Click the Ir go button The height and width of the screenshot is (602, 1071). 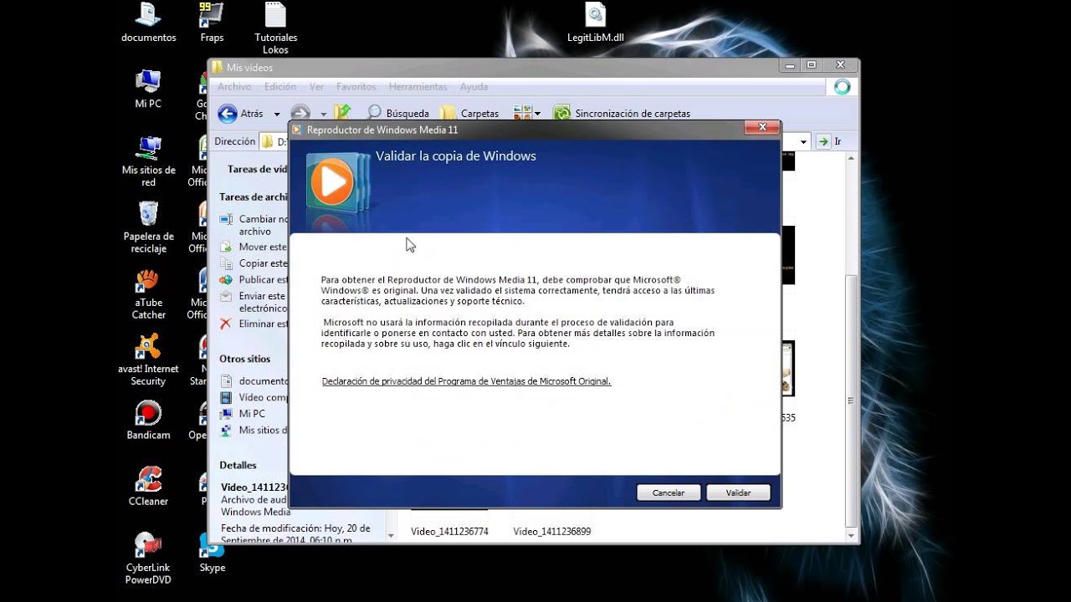(x=828, y=142)
